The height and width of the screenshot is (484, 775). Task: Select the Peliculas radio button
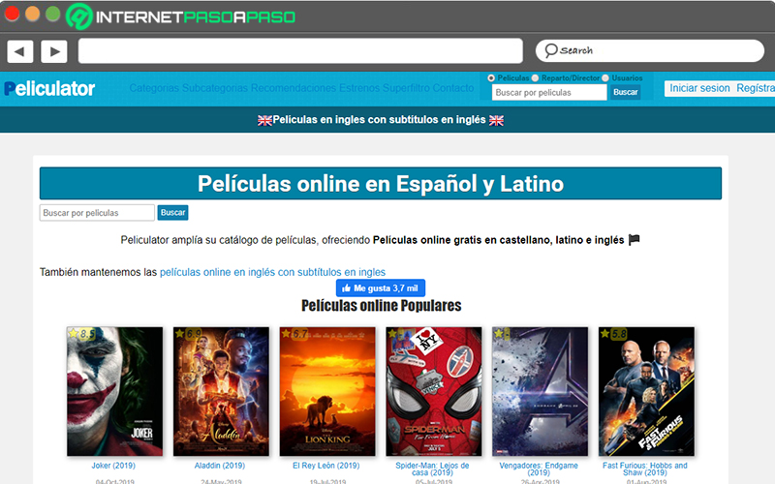tap(491, 78)
